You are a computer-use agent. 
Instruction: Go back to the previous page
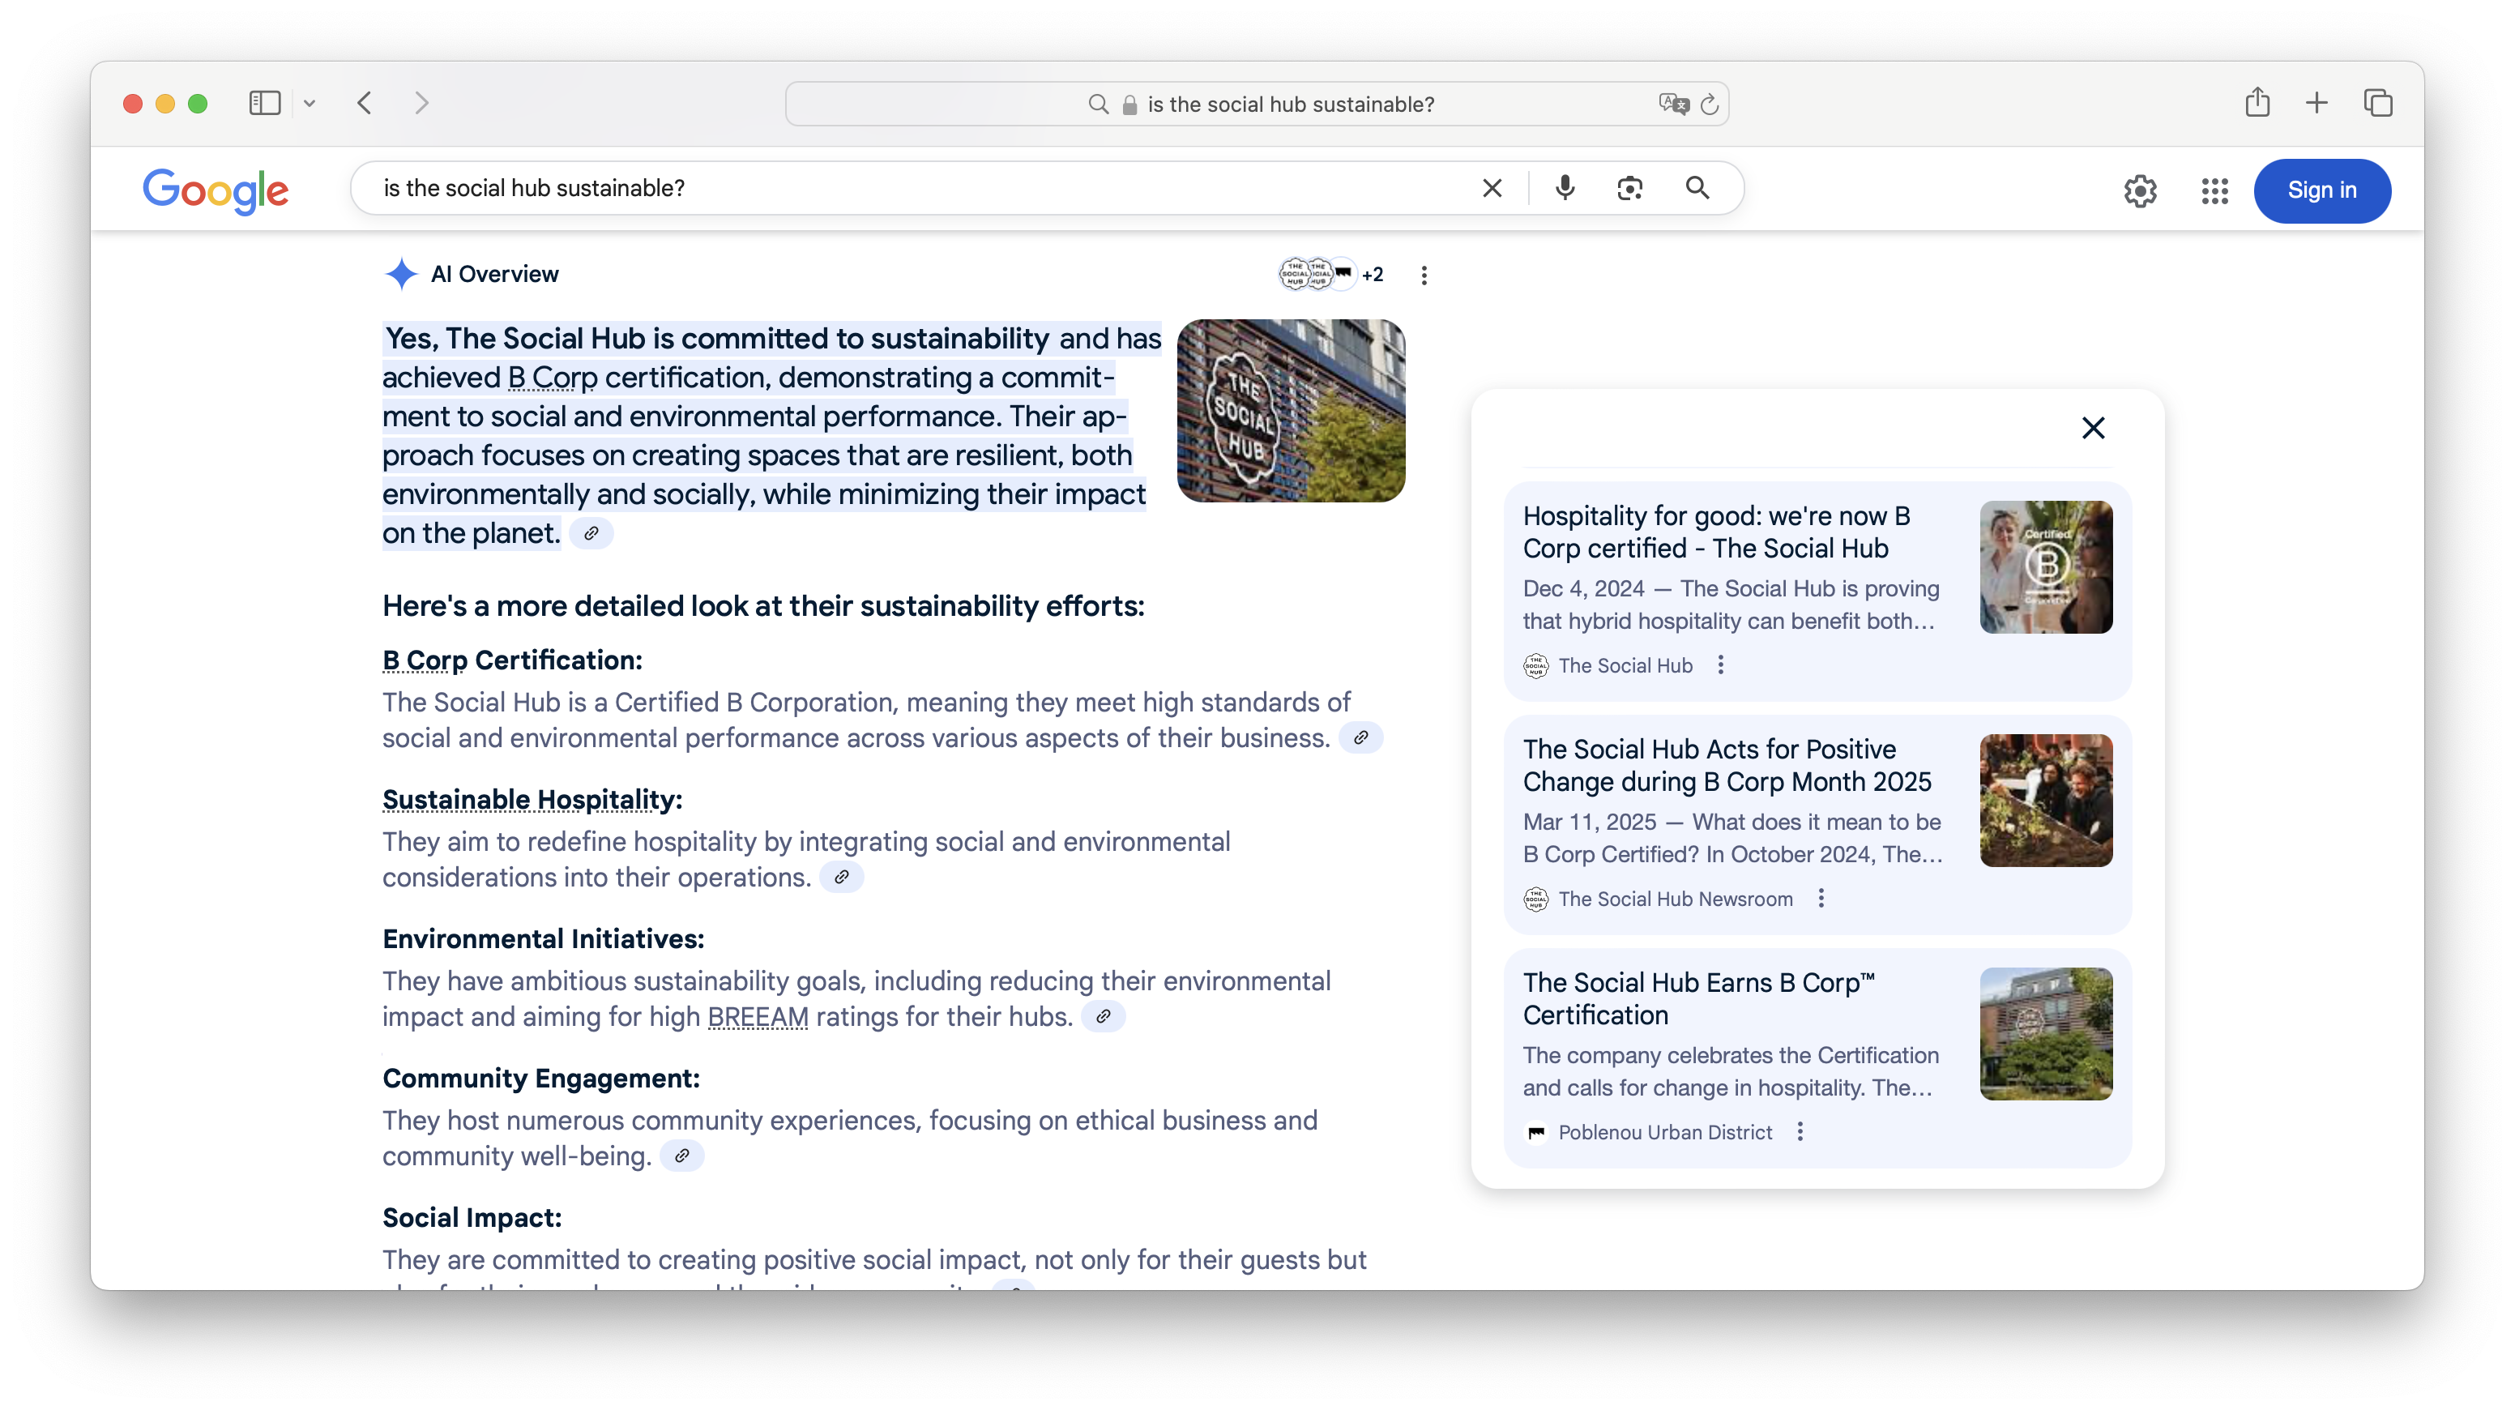[x=365, y=104]
